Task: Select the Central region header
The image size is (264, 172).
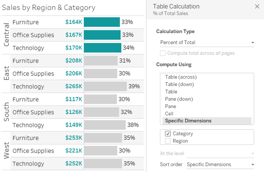Action: [x=6, y=35]
